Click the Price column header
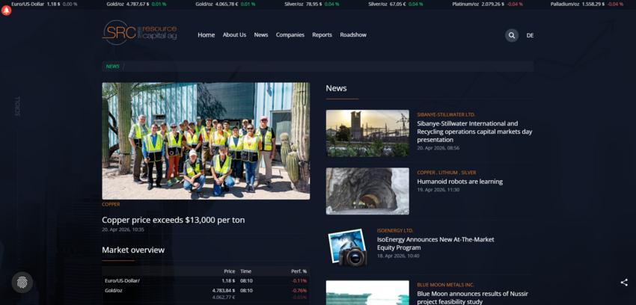This screenshot has height=305, width=636. click(x=230, y=271)
